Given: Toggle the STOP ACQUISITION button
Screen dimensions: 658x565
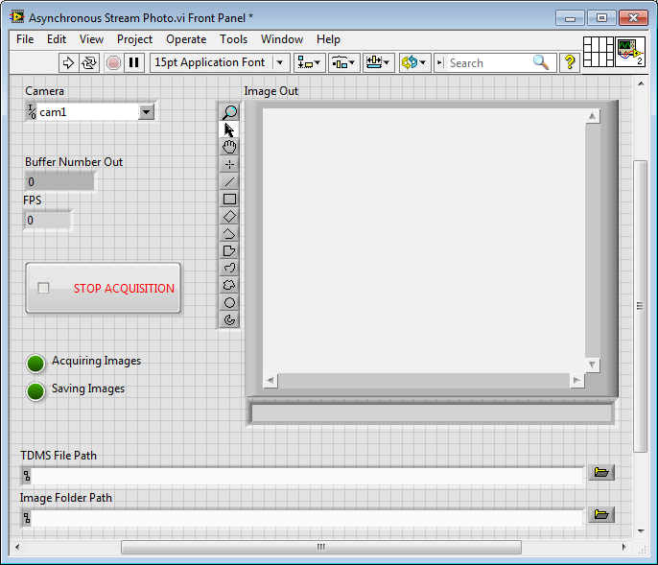Looking at the screenshot, I should [x=103, y=288].
